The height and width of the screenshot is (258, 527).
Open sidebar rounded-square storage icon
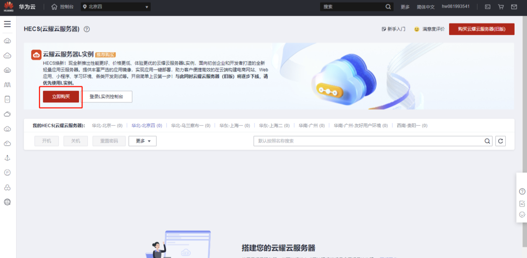pos(7,99)
